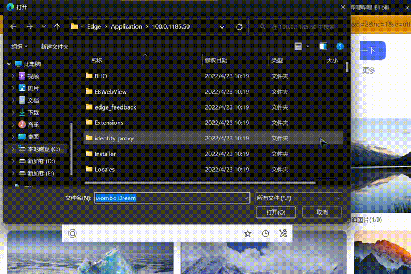
Task: Open the tools wrench icon in browser bar
Action: point(283,233)
